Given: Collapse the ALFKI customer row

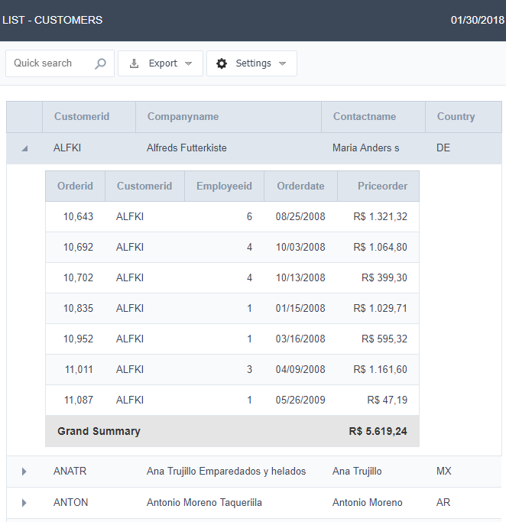Looking at the screenshot, I should (24, 148).
